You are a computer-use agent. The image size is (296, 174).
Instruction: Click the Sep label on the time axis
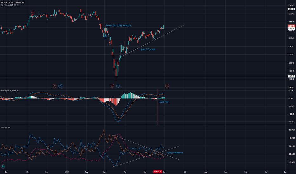(x=225, y=172)
